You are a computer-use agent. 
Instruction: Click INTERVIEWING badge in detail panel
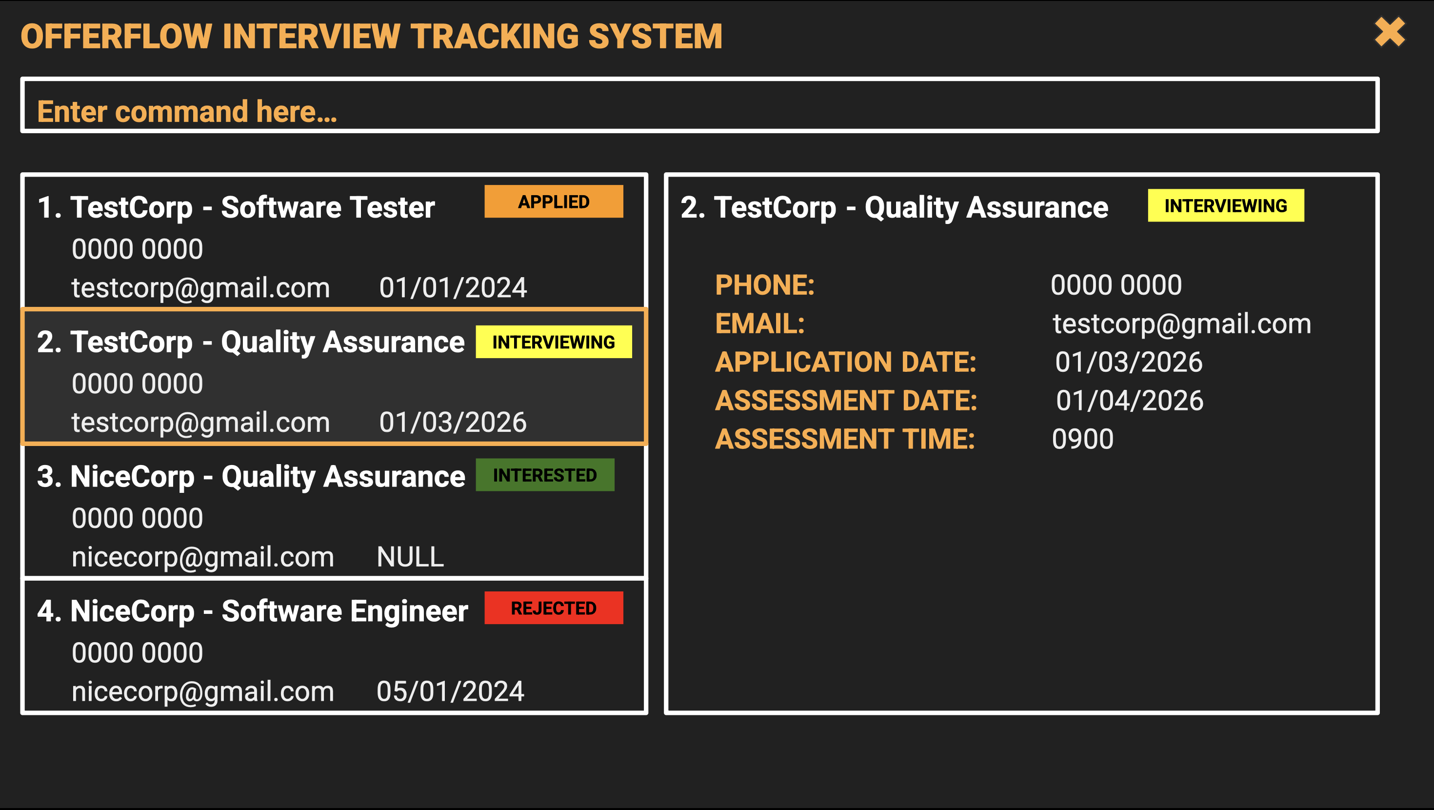coord(1225,205)
